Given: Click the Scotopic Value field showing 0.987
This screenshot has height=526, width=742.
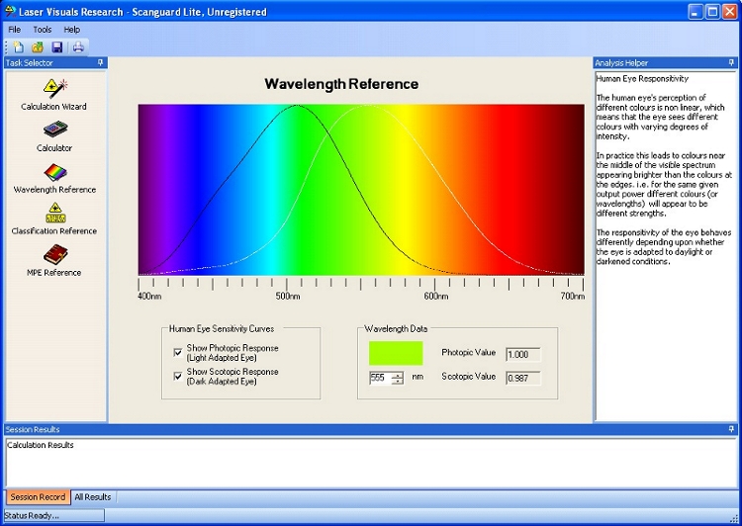Looking at the screenshot, I should (x=523, y=378).
